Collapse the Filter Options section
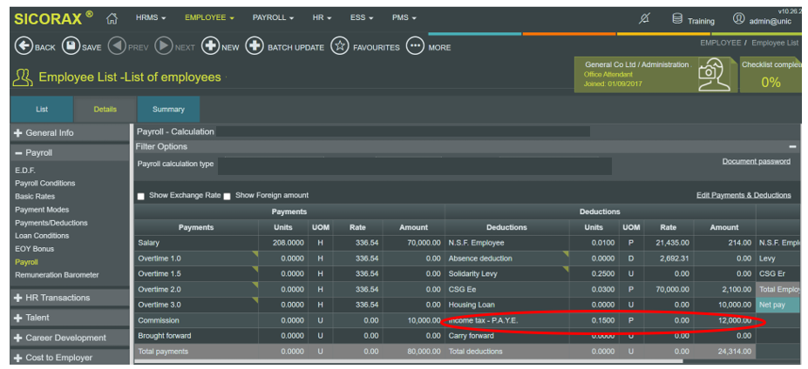This screenshot has width=808, height=369. [791, 147]
